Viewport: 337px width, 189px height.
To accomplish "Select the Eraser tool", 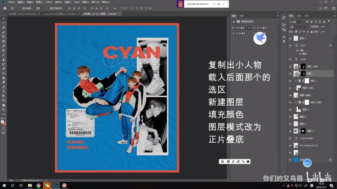I will pos(3,69).
